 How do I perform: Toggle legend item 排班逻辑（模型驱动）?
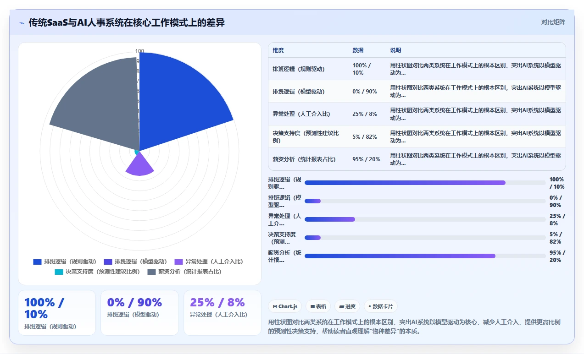tap(135, 261)
